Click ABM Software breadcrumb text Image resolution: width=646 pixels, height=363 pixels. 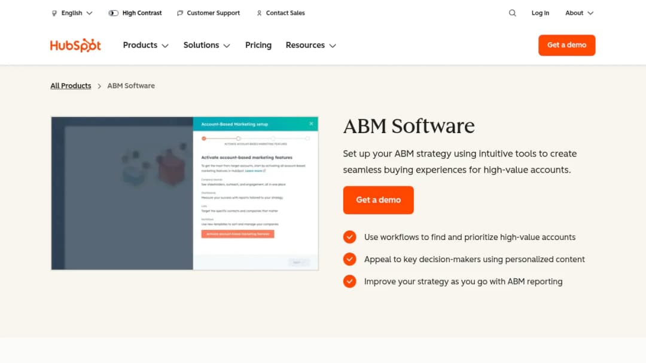point(131,85)
